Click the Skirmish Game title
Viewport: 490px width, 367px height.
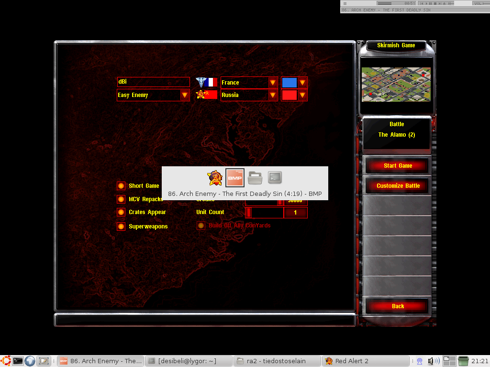coord(396,45)
